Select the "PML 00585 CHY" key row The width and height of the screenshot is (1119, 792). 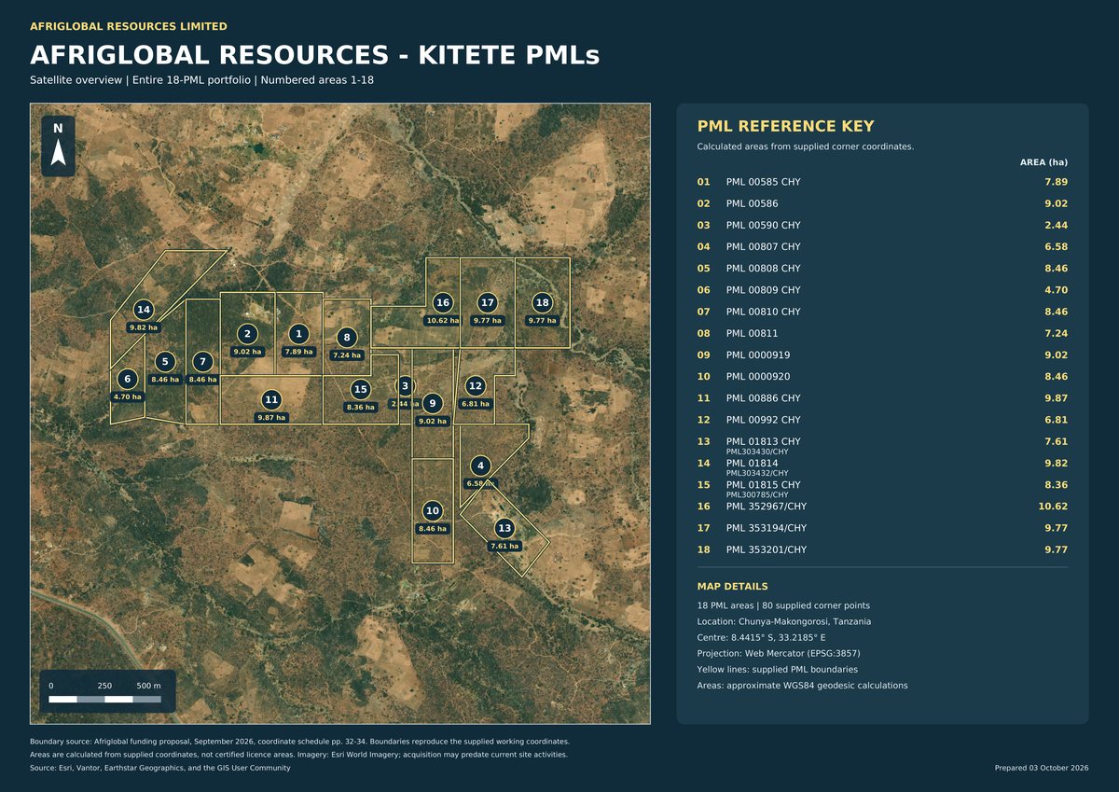[x=882, y=182]
